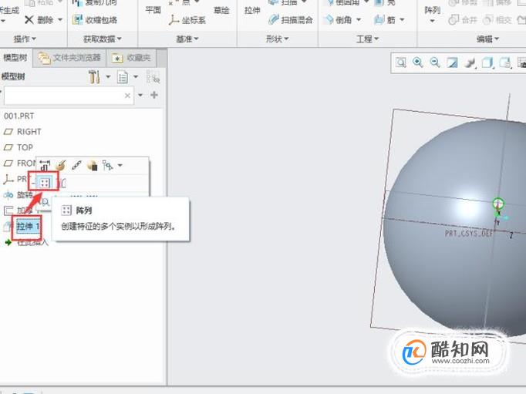This screenshot has width=526, height=394.
Task: Click the Zoom In magnifier icon
Action: coord(418,62)
